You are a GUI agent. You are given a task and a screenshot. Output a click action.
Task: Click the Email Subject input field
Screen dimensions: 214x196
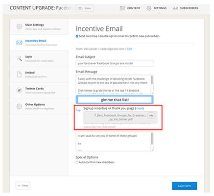coord(115,63)
